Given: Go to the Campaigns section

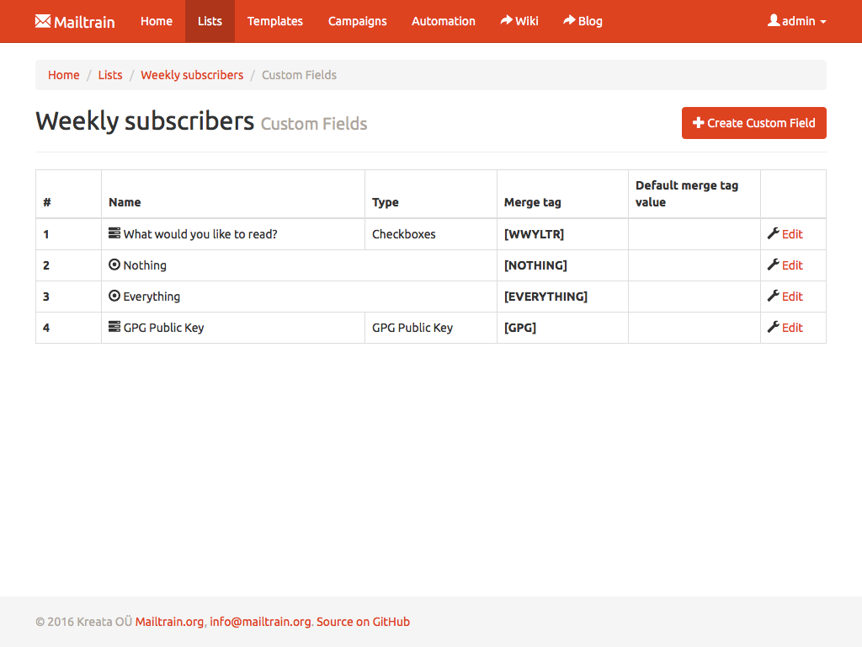Looking at the screenshot, I should tap(357, 21).
